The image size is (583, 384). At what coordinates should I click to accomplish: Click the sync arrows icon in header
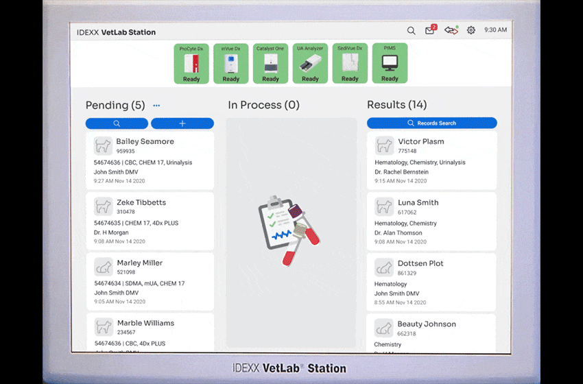coord(451,30)
